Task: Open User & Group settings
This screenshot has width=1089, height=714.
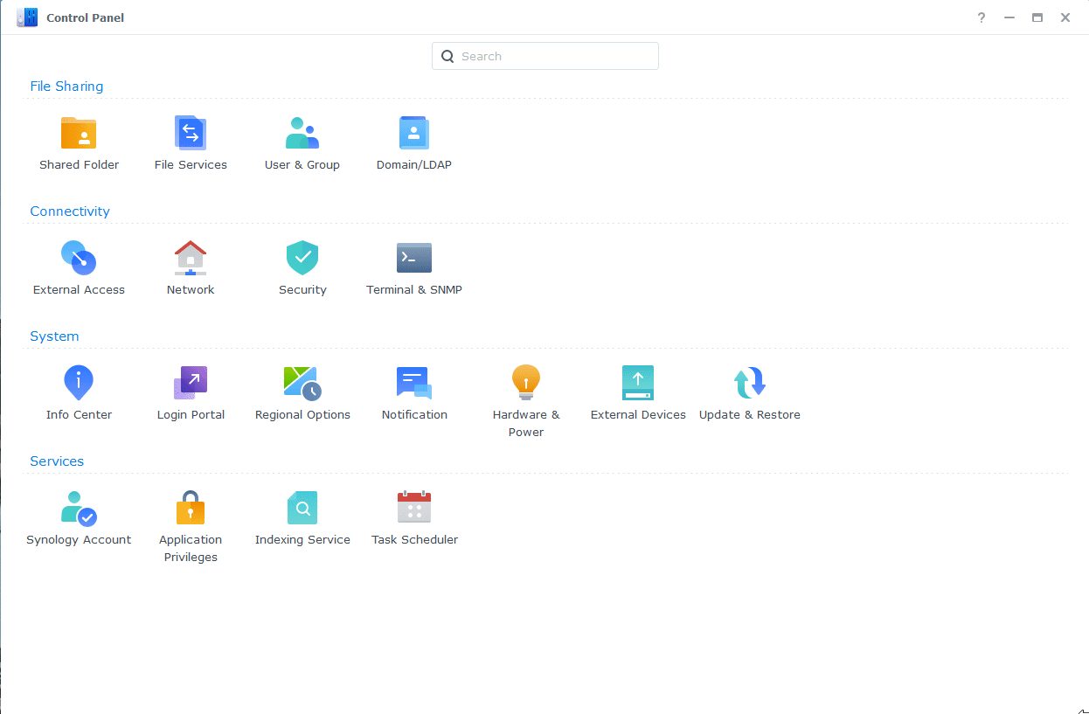Action: click(302, 134)
